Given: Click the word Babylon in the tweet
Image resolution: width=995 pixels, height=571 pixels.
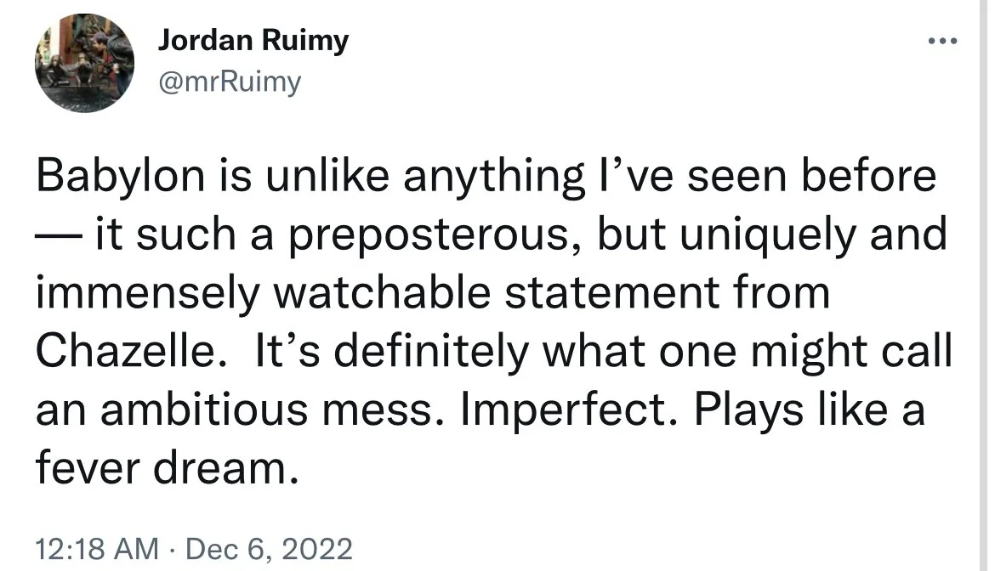Looking at the screenshot, I should [x=121, y=176].
